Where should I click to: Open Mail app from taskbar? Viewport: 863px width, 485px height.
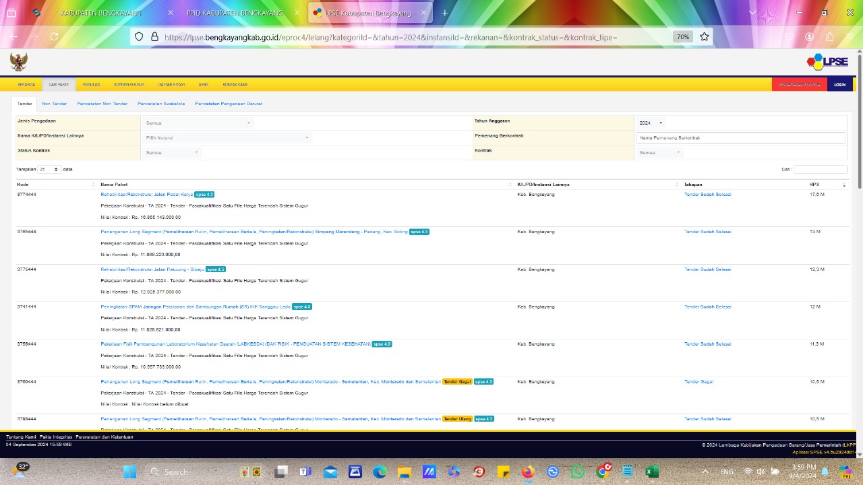330,472
